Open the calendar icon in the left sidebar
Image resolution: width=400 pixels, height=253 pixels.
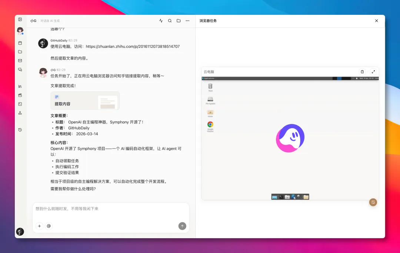[x=20, y=43]
